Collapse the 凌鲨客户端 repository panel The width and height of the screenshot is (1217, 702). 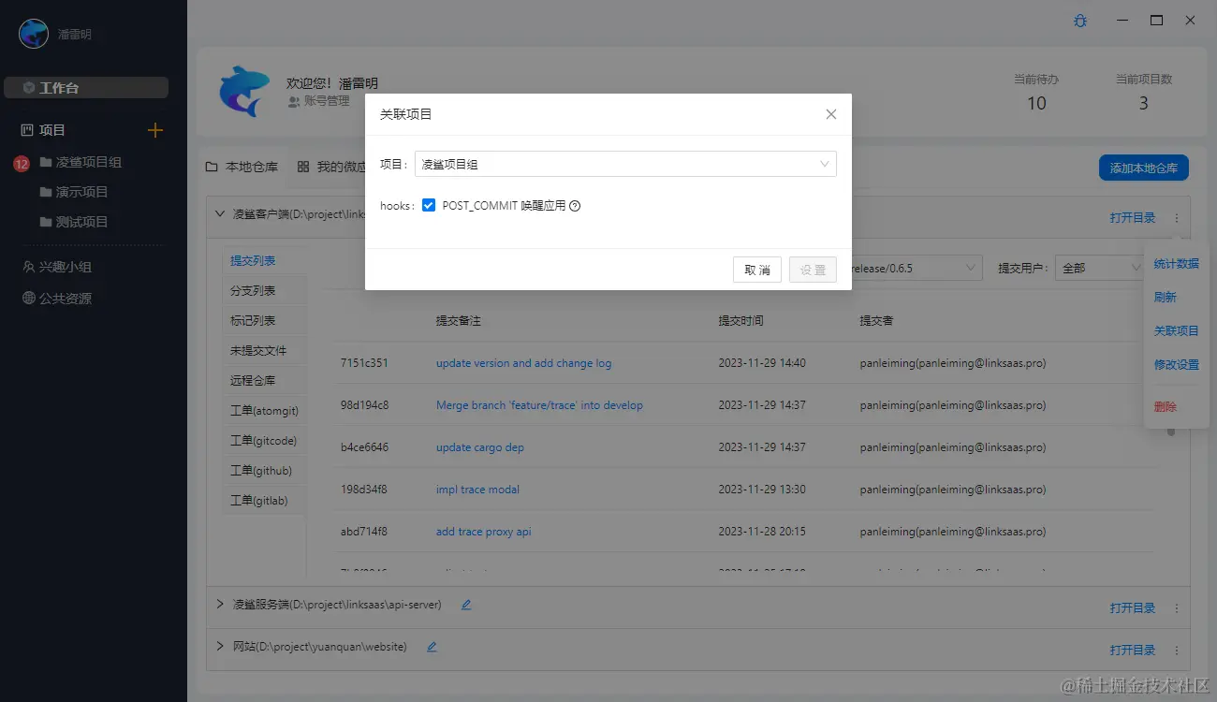click(220, 213)
